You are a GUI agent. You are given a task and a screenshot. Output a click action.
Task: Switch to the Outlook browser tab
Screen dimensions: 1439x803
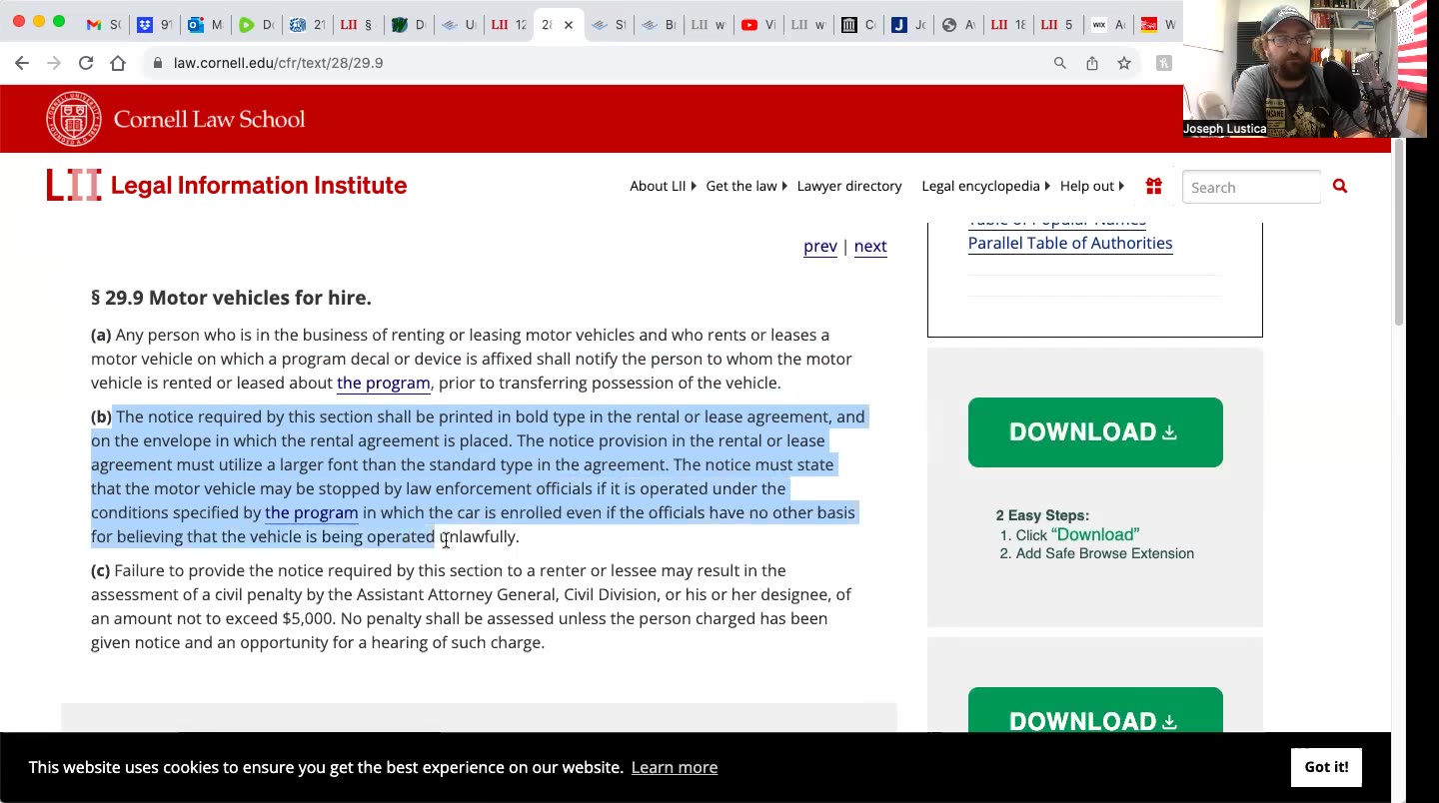point(204,24)
